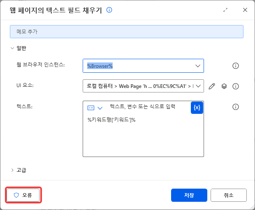
Task: Click the 취소 cancel button
Action: (x=229, y=195)
